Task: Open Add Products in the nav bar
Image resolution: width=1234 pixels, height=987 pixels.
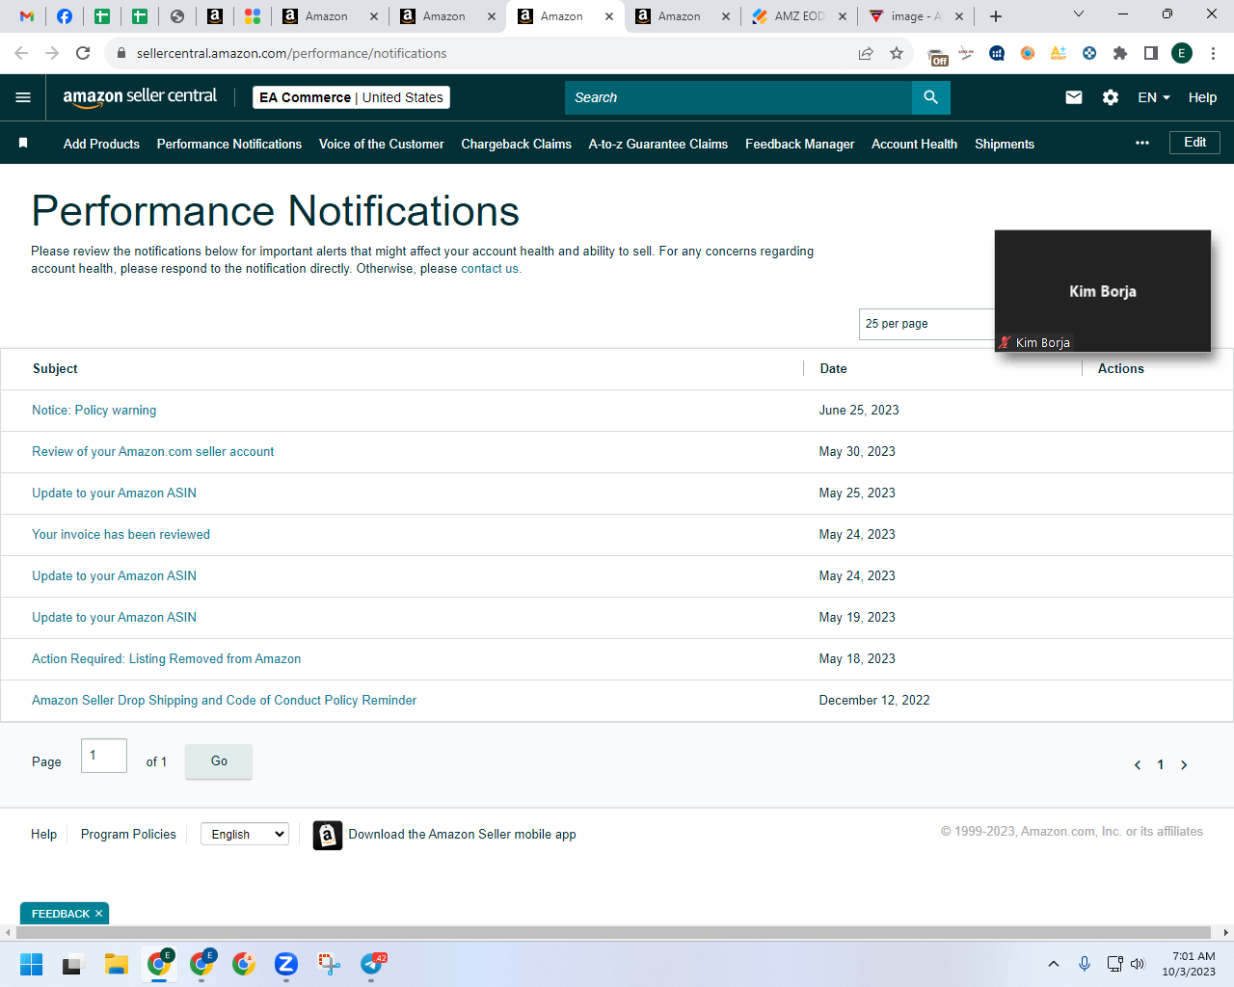Action: (x=101, y=144)
